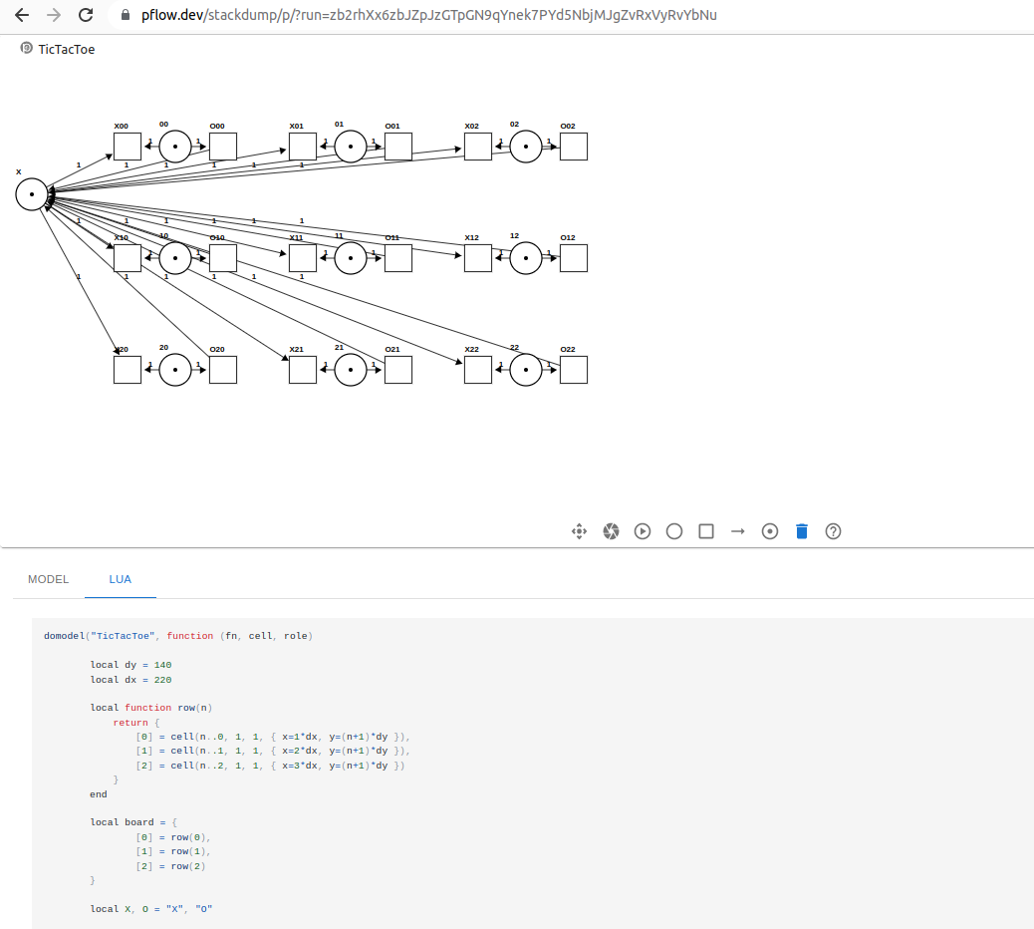This screenshot has width=1034, height=929.
Task: Fire transition X21 square
Action: point(303,370)
